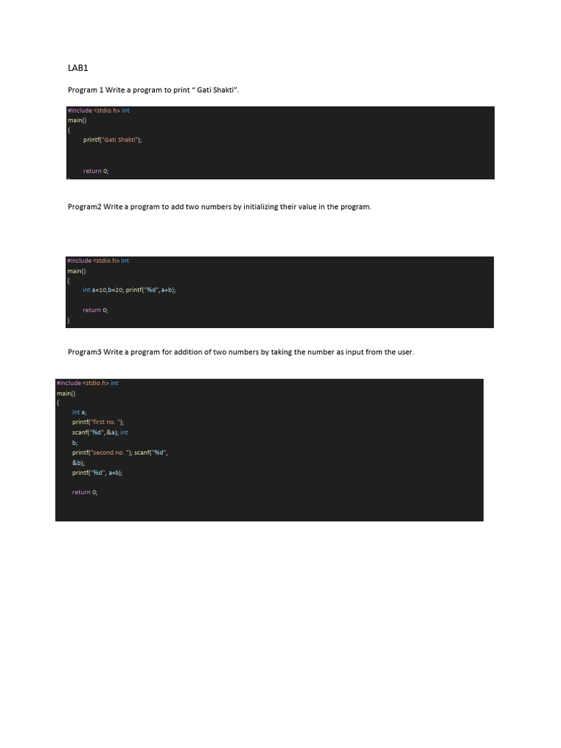
Task: Click printf("%d", a+b) in the third block
Action: (97, 473)
